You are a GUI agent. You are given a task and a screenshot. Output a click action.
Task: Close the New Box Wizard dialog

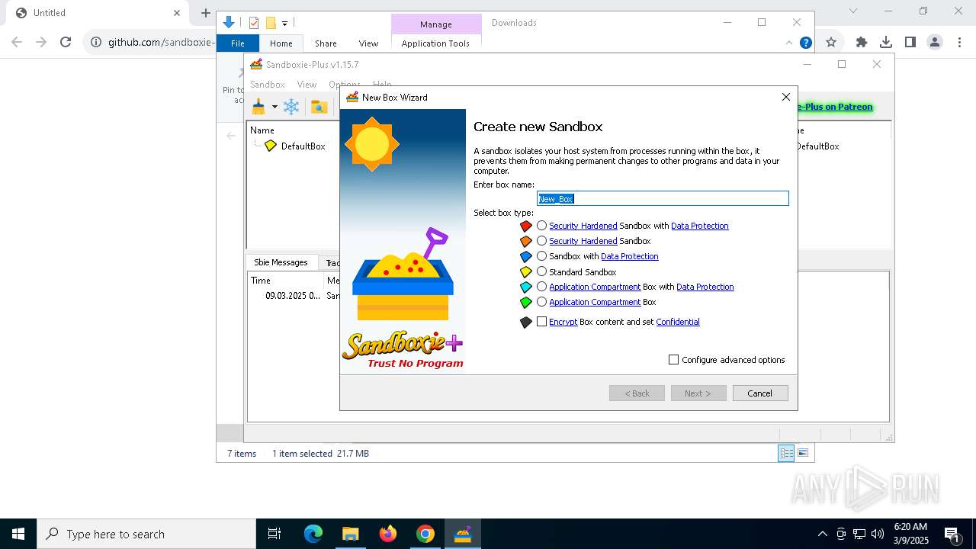click(786, 97)
